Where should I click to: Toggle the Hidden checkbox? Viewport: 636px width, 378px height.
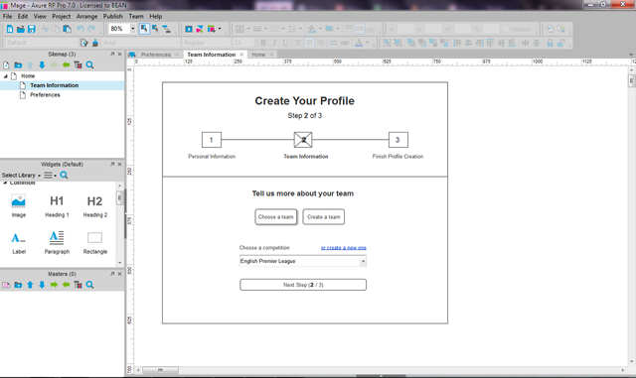point(506,29)
